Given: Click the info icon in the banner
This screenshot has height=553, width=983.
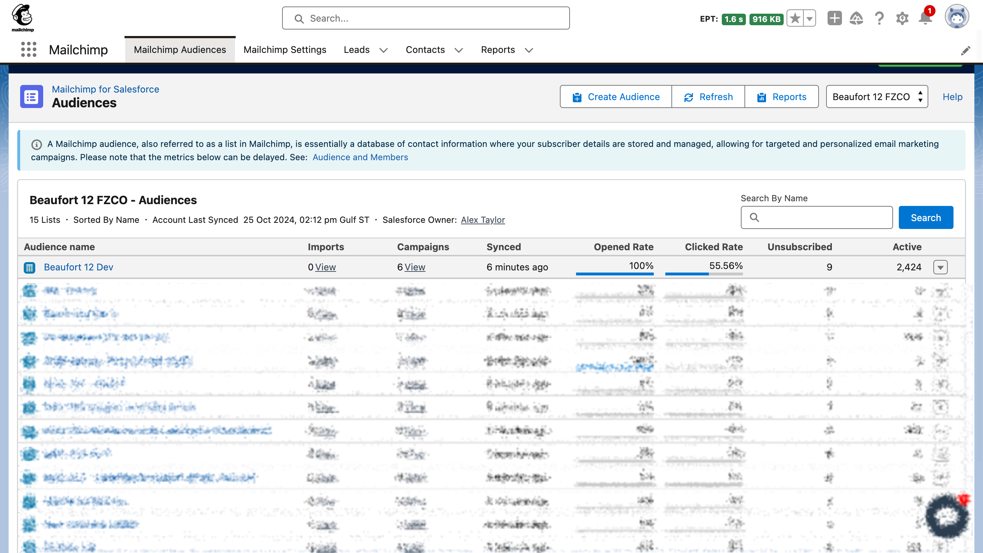Looking at the screenshot, I should click(36, 144).
